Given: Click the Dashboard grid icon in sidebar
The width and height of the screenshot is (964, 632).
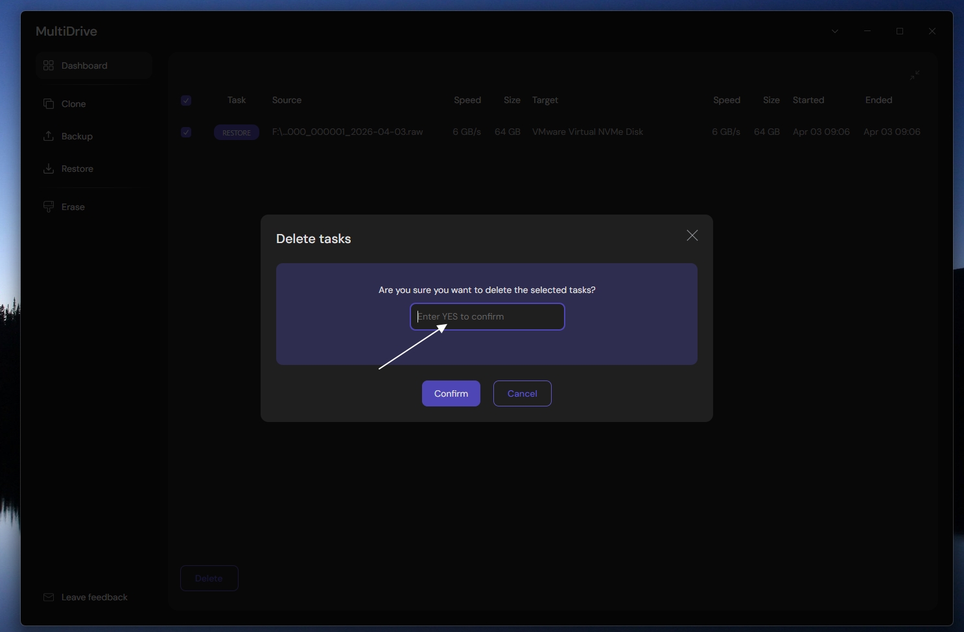Looking at the screenshot, I should (x=49, y=65).
